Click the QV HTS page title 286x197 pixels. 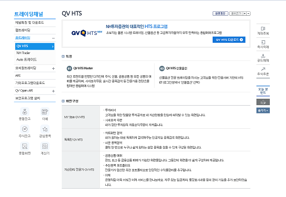(72, 13)
